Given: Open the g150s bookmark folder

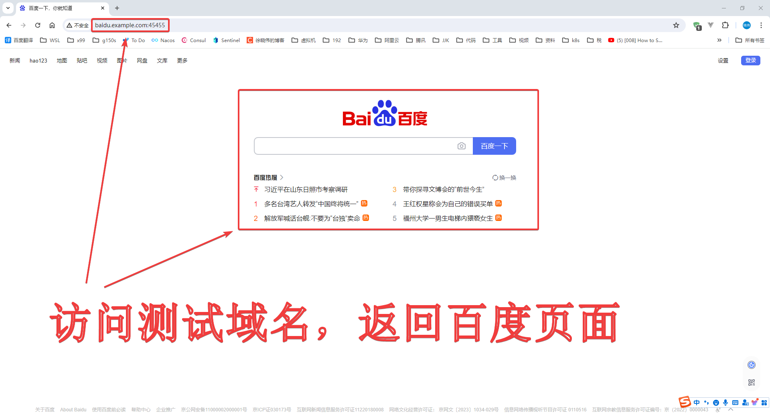Looking at the screenshot, I should coord(104,40).
